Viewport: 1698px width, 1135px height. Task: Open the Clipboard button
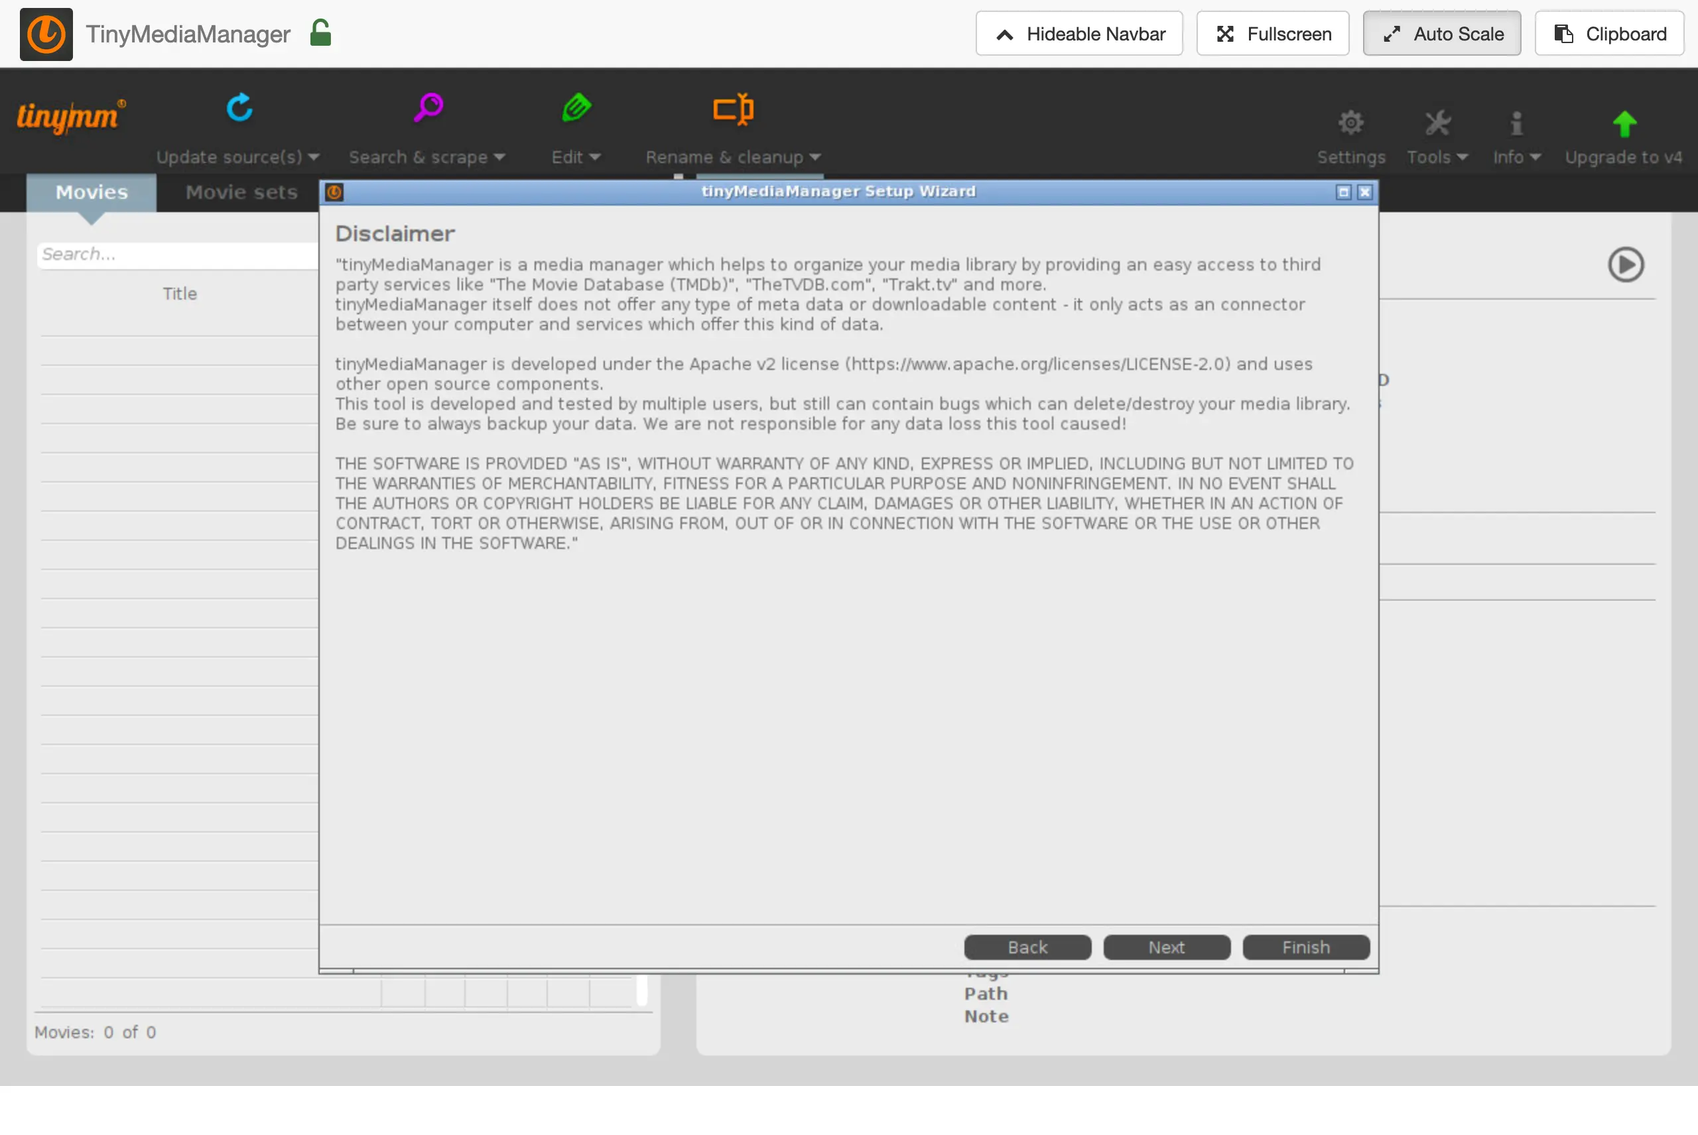1609,33
